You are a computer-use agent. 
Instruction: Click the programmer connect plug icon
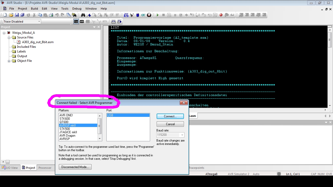point(132,15)
